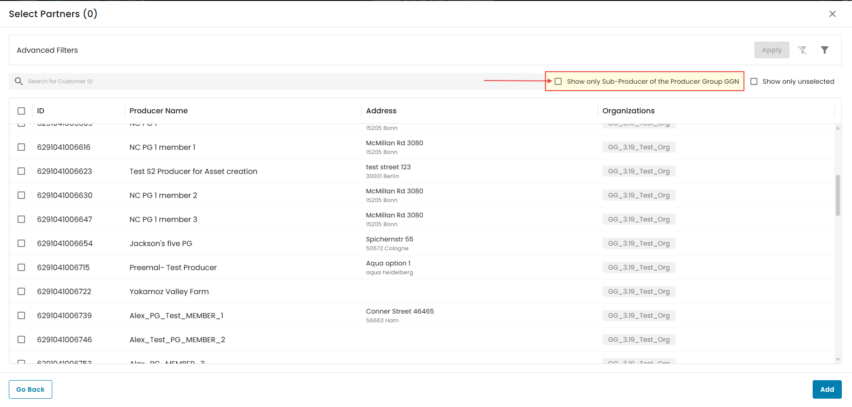Click ID 6291041006739

[x=64, y=315]
